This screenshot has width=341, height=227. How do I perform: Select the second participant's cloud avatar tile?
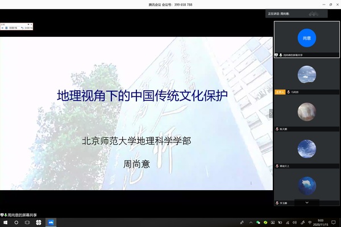[x=307, y=75]
